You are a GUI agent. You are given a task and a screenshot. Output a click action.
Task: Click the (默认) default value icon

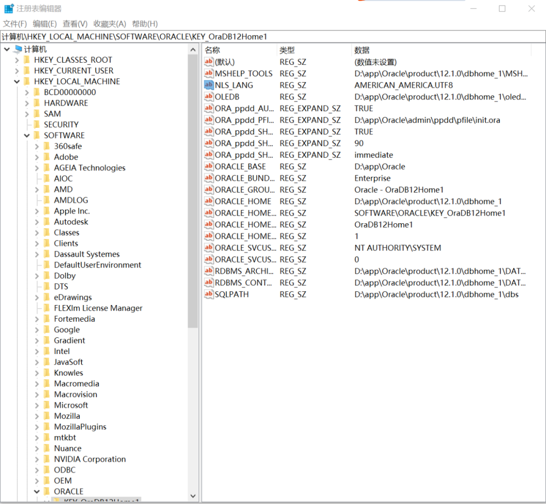click(209, 62)
